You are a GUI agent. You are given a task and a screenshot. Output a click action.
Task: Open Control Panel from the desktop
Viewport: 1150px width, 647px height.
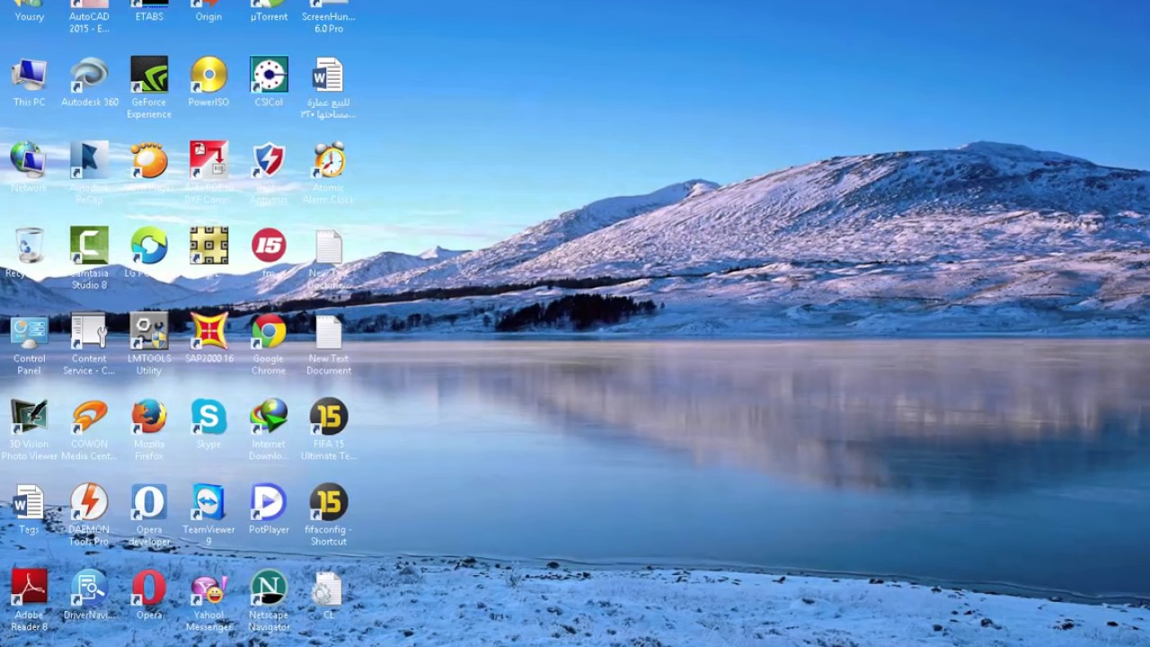point(29,344)
